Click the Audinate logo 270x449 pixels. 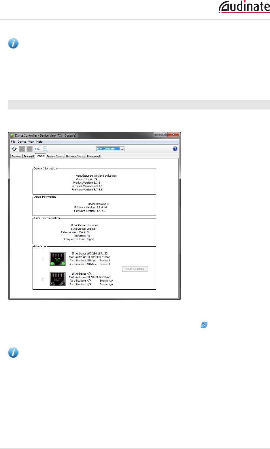(244, 7)
